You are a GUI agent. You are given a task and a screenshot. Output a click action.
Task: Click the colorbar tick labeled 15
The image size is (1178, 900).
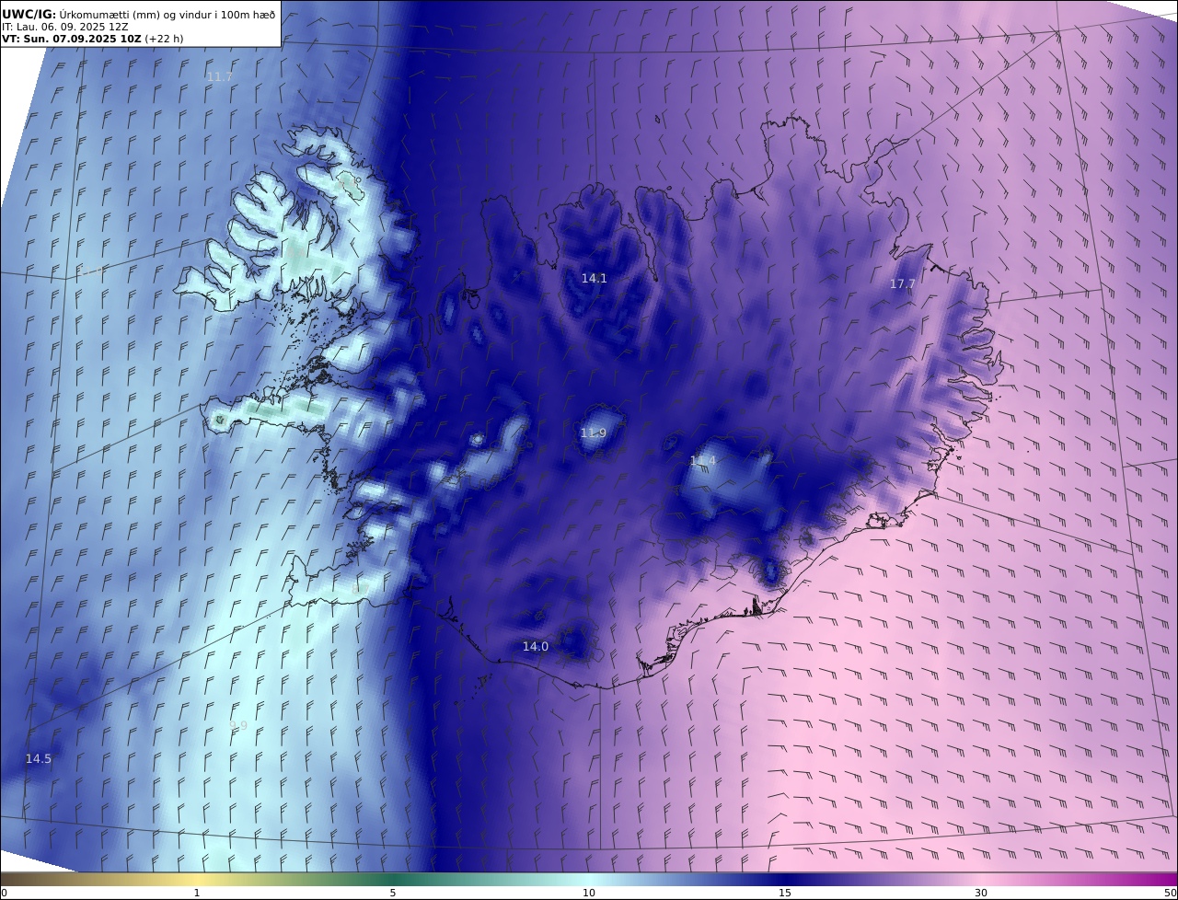[x=785, y=893]
